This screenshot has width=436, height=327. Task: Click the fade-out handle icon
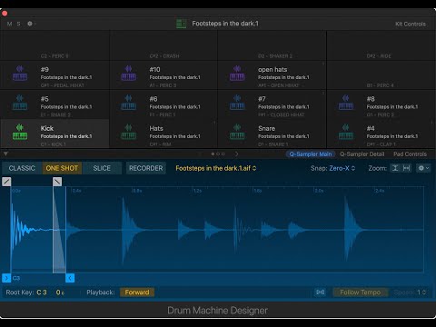57,182
